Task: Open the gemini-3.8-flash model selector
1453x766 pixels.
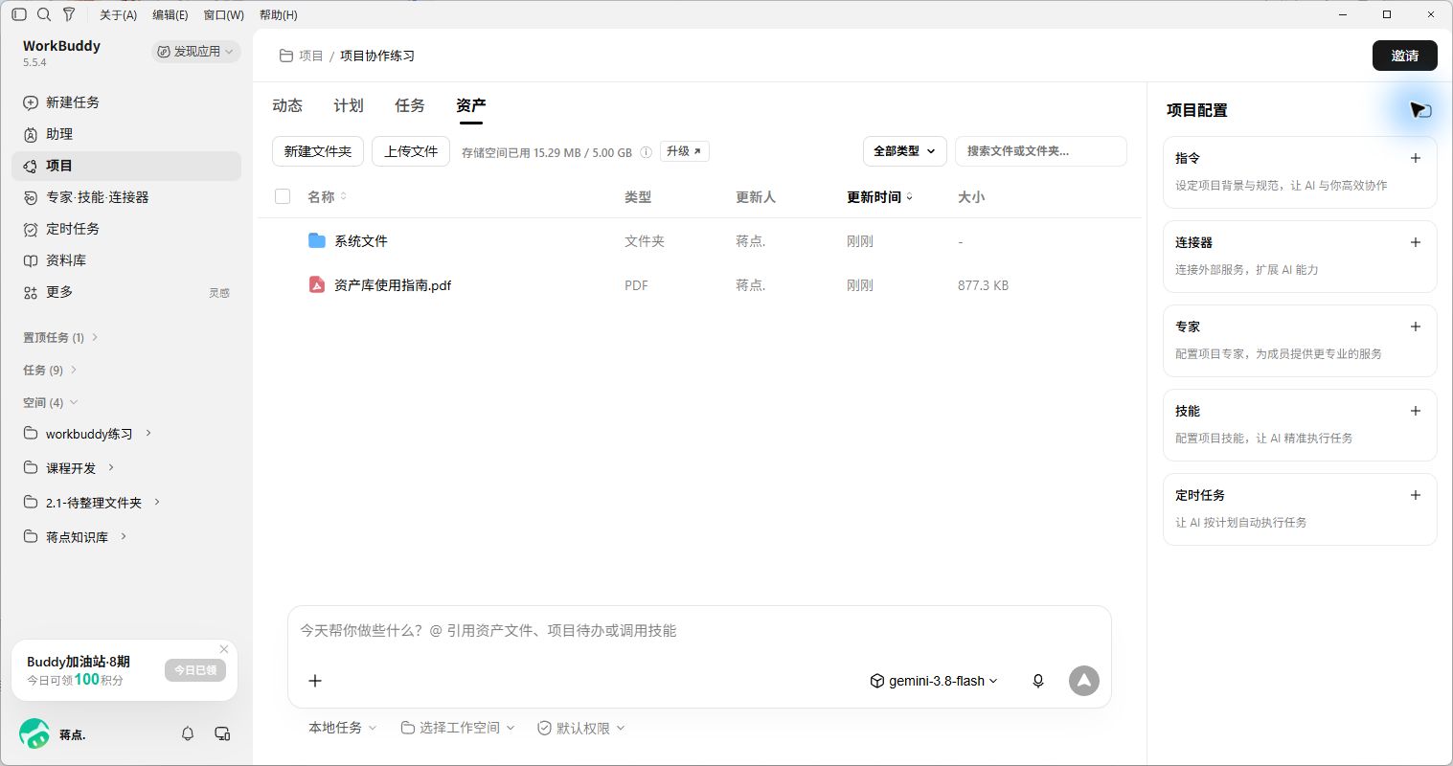Action: coord(934,681)
